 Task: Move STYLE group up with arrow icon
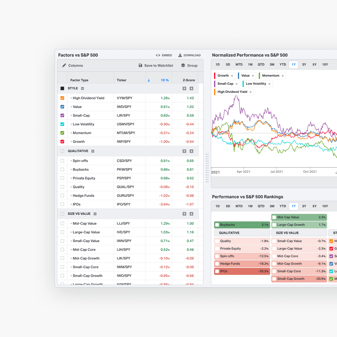(184, 88)
